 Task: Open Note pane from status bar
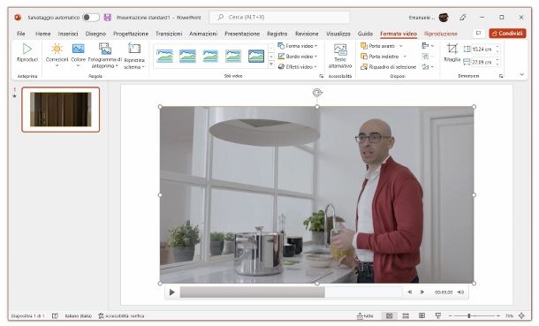[366, 315]
